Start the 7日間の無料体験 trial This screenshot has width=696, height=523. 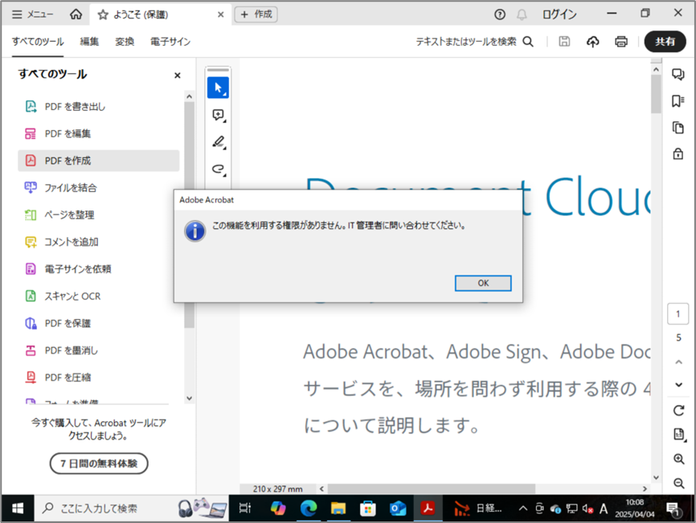(98, 464)
